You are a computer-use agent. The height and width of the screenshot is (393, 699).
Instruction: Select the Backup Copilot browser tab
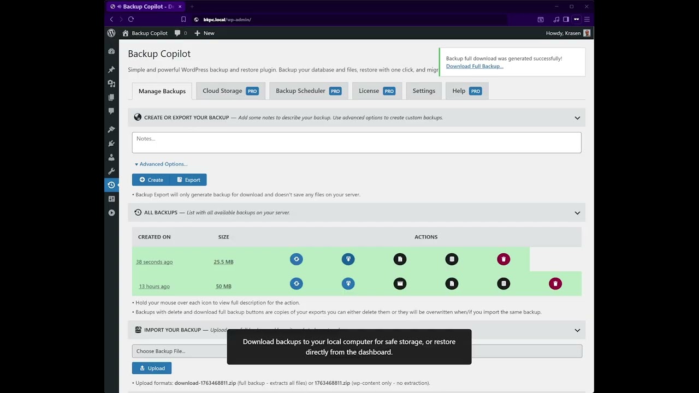[x=145, y=7]
